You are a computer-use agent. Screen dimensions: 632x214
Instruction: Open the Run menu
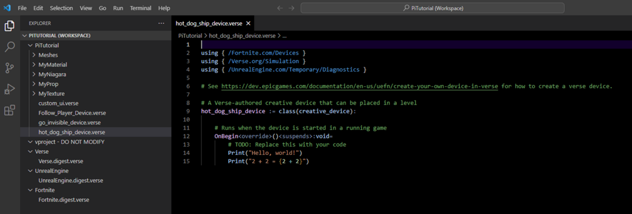[x=118, y=8]
